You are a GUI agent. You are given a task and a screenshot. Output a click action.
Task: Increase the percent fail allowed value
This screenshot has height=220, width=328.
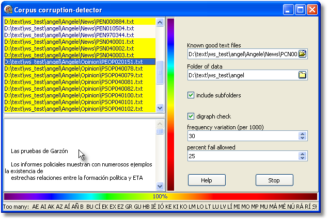303,154
